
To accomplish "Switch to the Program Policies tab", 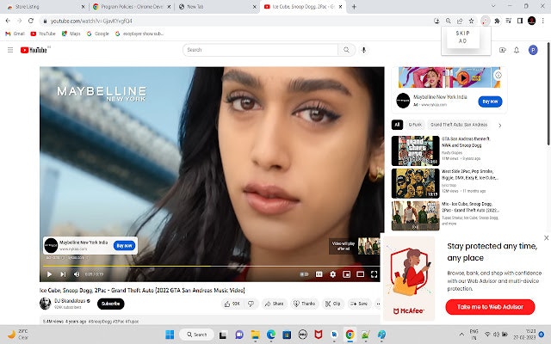I will pos(130,7).
